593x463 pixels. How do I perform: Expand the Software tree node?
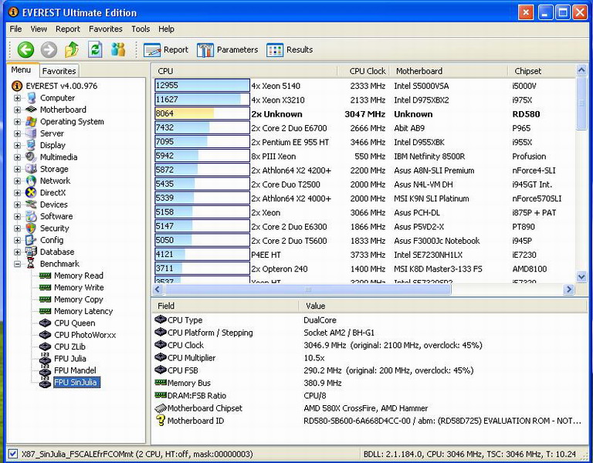17,216
